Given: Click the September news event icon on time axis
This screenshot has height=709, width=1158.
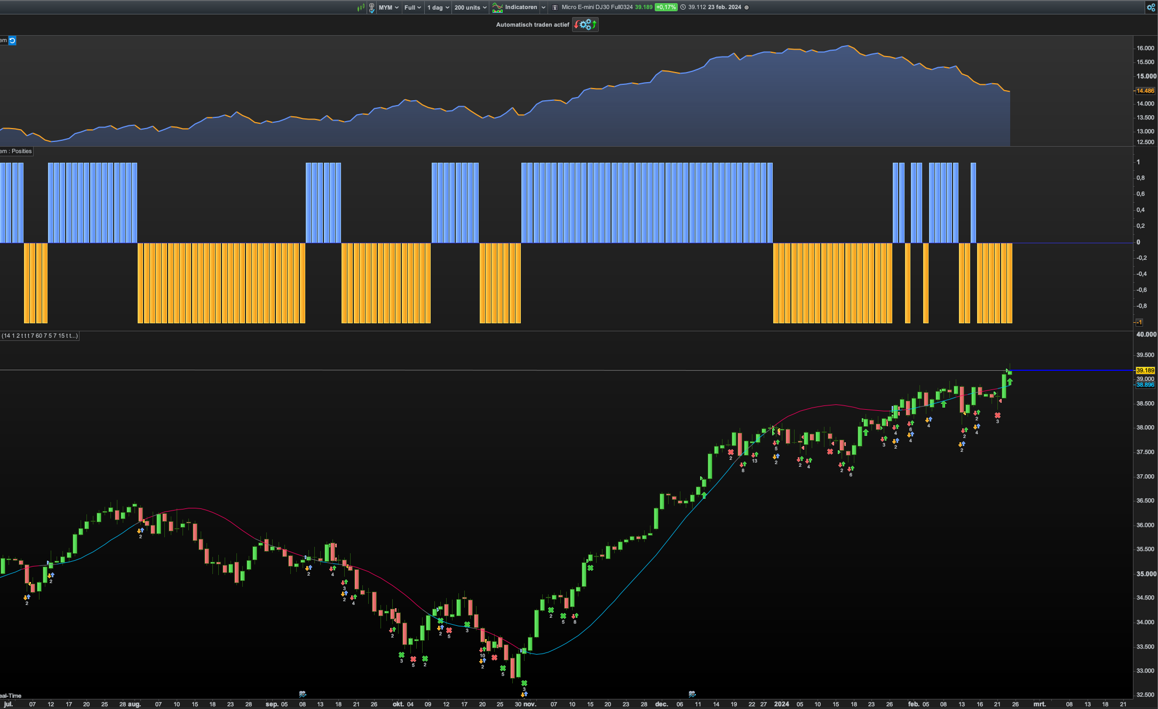Looking at the screenshot, I should pos(303,694).
